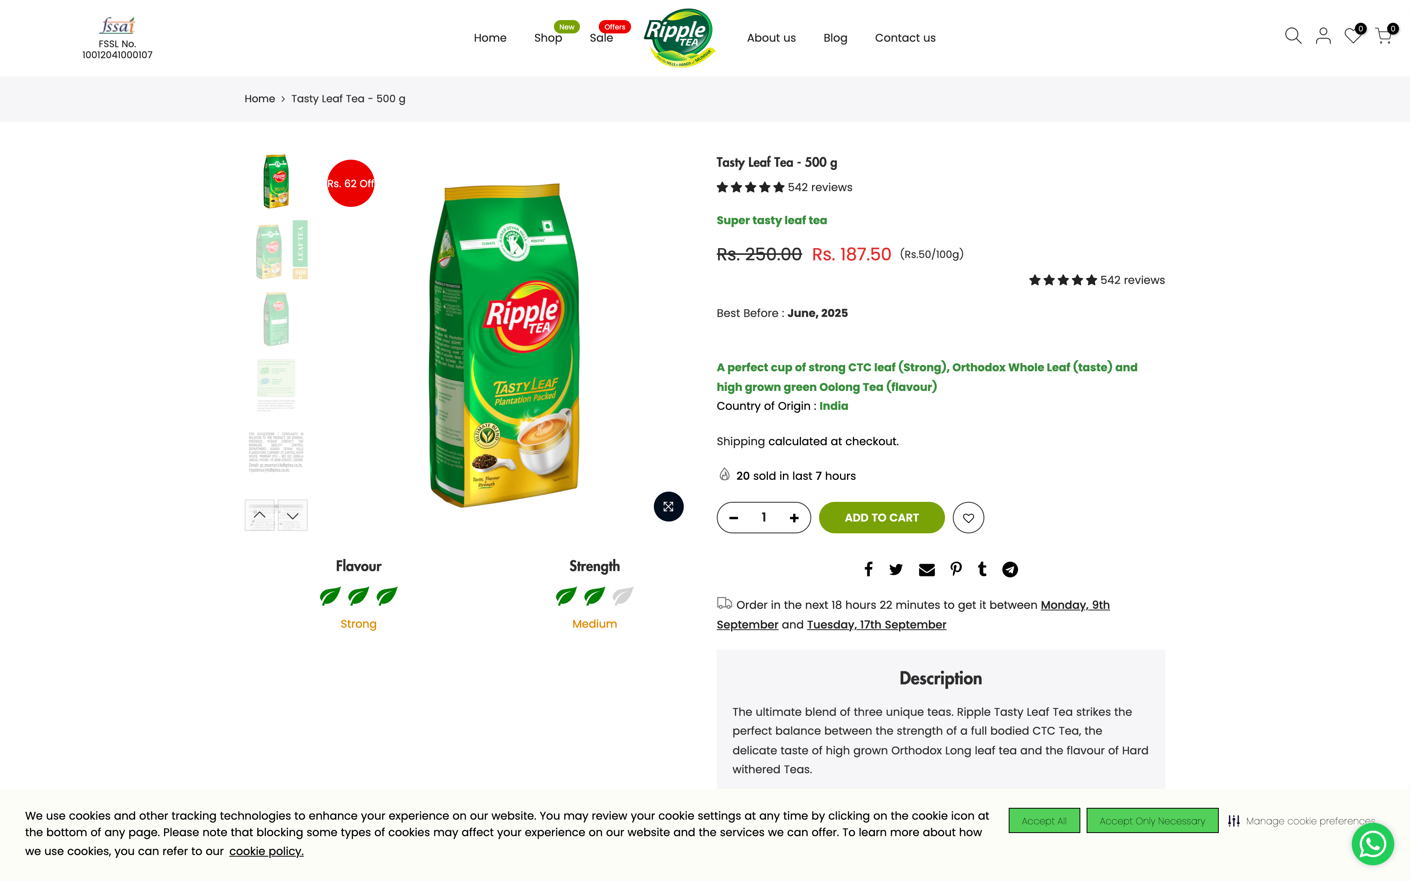Image resolution: width=1410 pixels, height=881 pixels.
Task: Open WhatsApp chat bubble
Action: coord(1372,844)
